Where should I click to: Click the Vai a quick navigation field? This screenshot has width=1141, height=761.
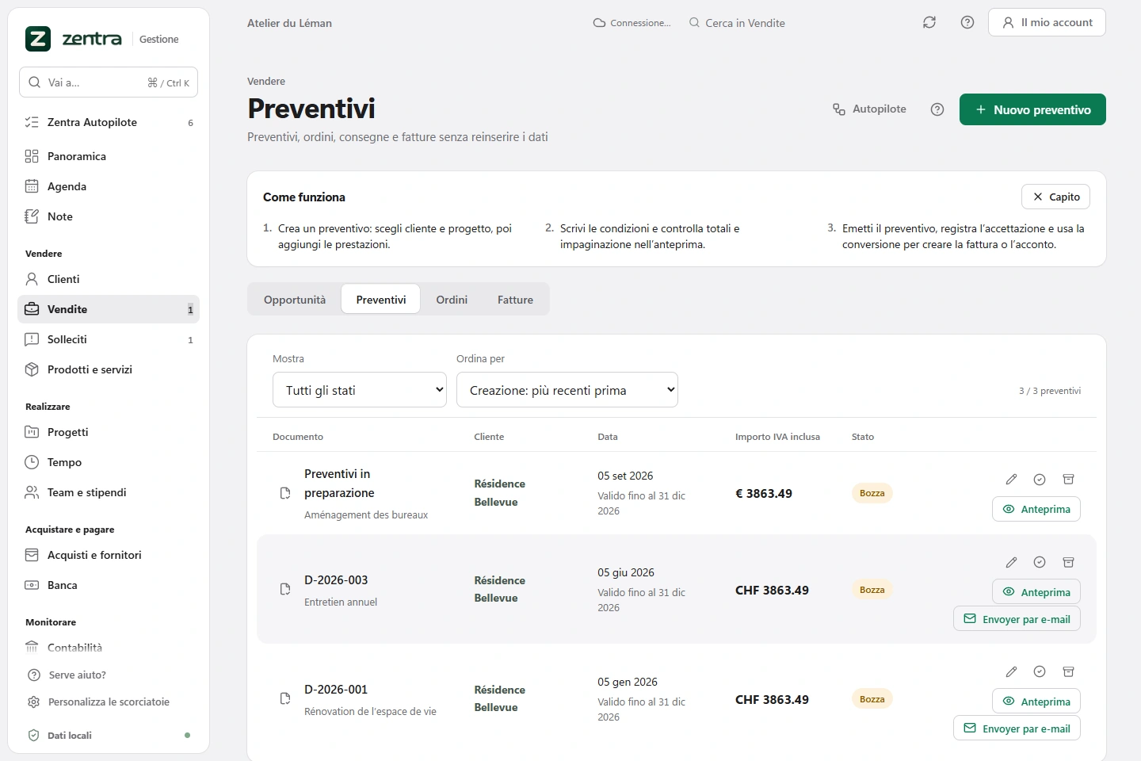(x=109, y=82)
